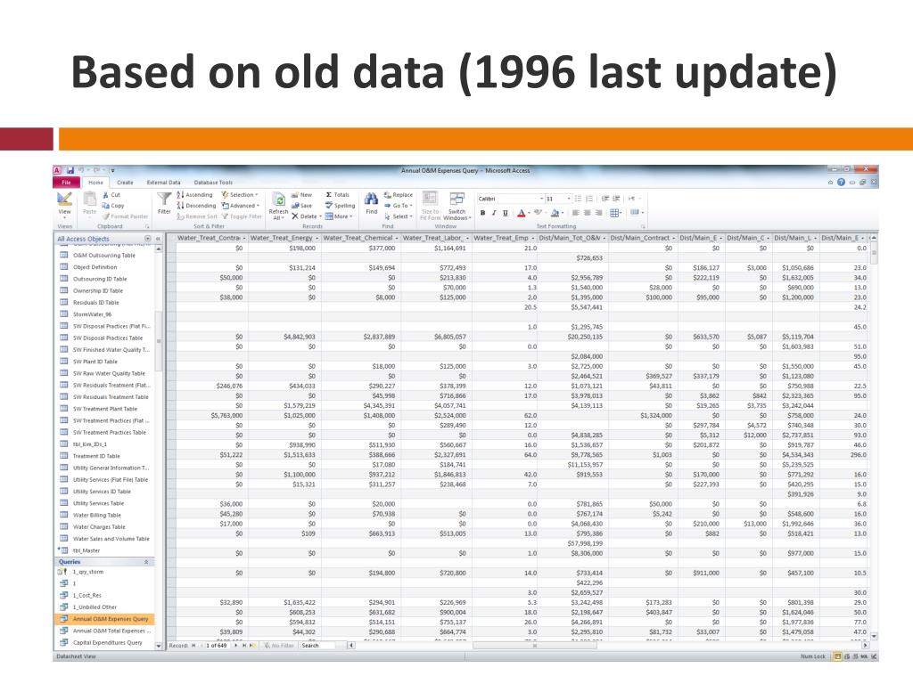913x684 pixels.
Task: Click the horizontal scrollbar of datasheet
Action: 534,645
